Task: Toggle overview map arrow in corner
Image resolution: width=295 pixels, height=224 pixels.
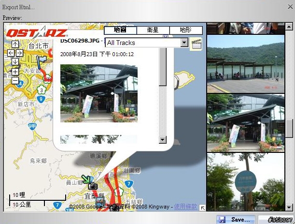Action: (x=203, y=208)
